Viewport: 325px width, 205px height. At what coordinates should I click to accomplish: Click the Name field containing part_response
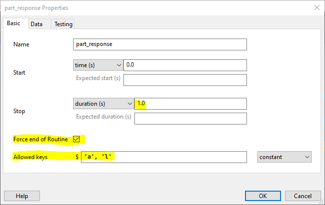[160, 44]
